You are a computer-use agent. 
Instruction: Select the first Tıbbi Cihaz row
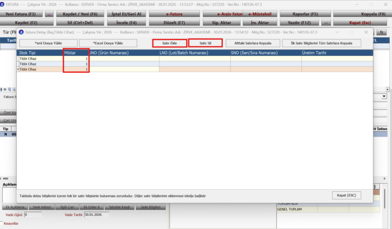(195, 58)
